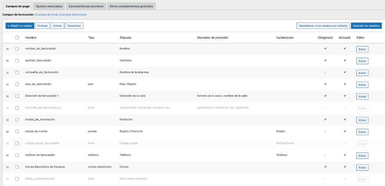Click 'correo electrónico' type cell

[100, 167]
